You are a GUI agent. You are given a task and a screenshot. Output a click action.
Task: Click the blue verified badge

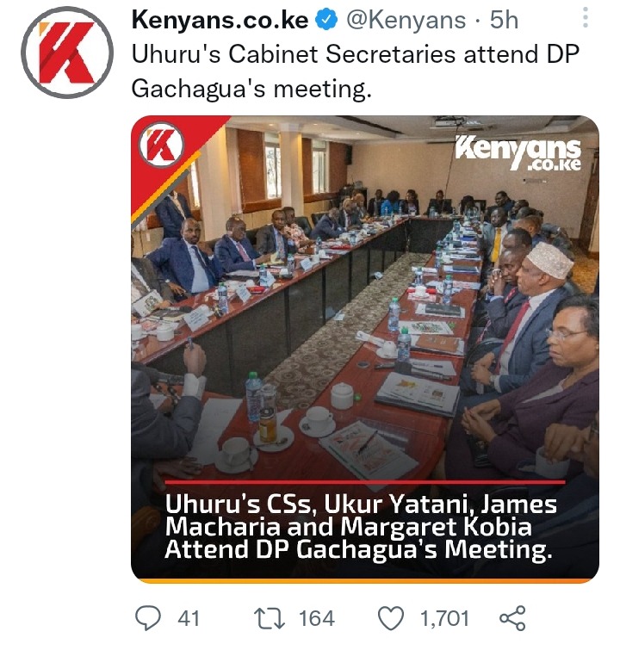(x=327, y=20)
